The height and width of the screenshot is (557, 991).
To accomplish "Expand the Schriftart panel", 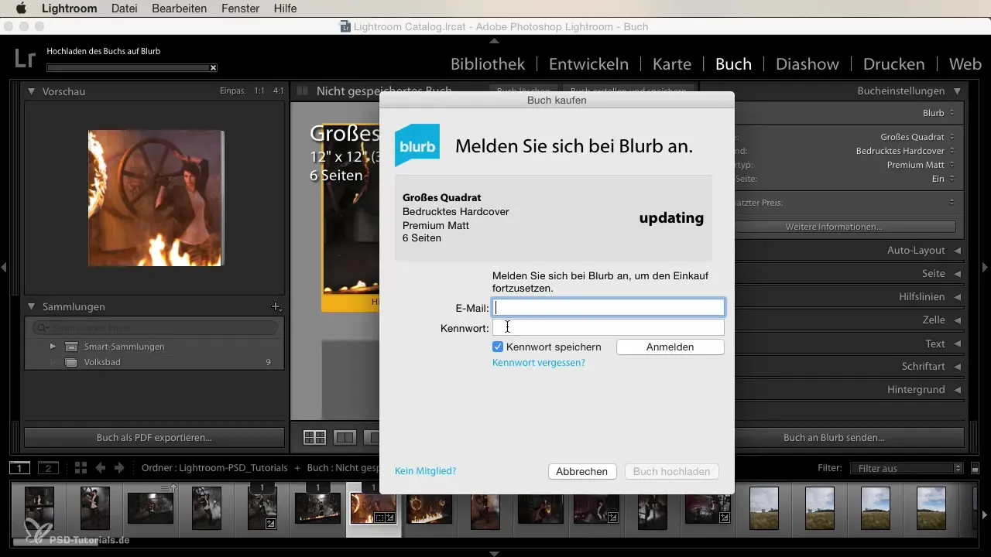I will point(958,367).
